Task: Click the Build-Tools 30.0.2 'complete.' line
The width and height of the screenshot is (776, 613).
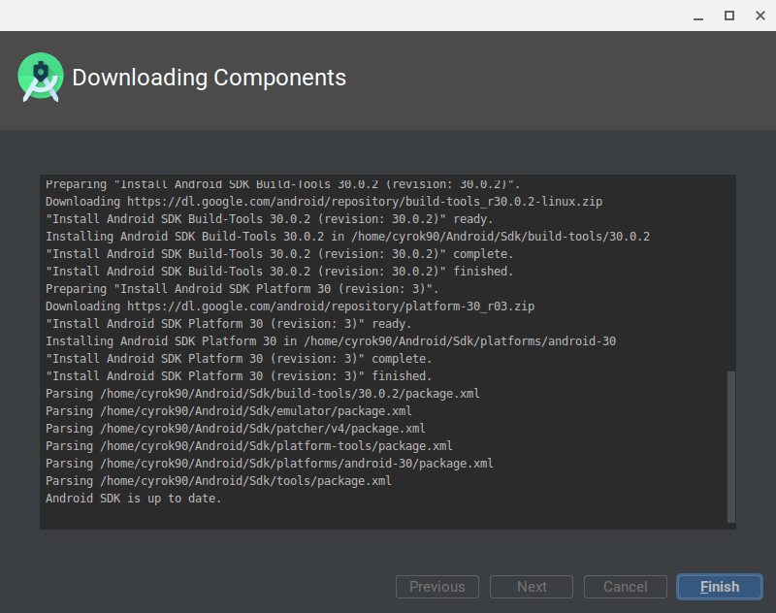Action: (x=279, y=254)
